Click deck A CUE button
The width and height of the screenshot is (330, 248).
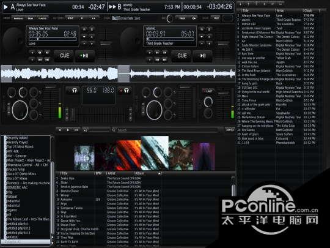click(x=64, y=56)
